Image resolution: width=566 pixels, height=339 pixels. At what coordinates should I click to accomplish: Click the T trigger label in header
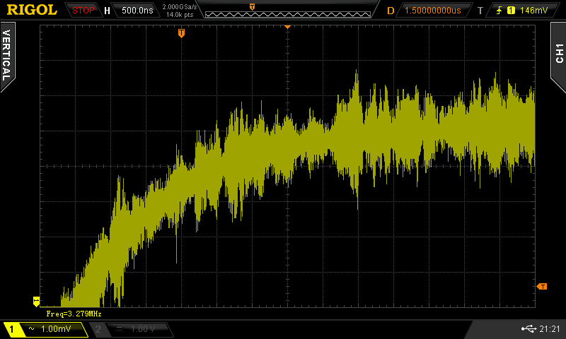[x=480, y=11]
